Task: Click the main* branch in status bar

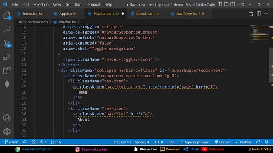Action: click(11, 142)
